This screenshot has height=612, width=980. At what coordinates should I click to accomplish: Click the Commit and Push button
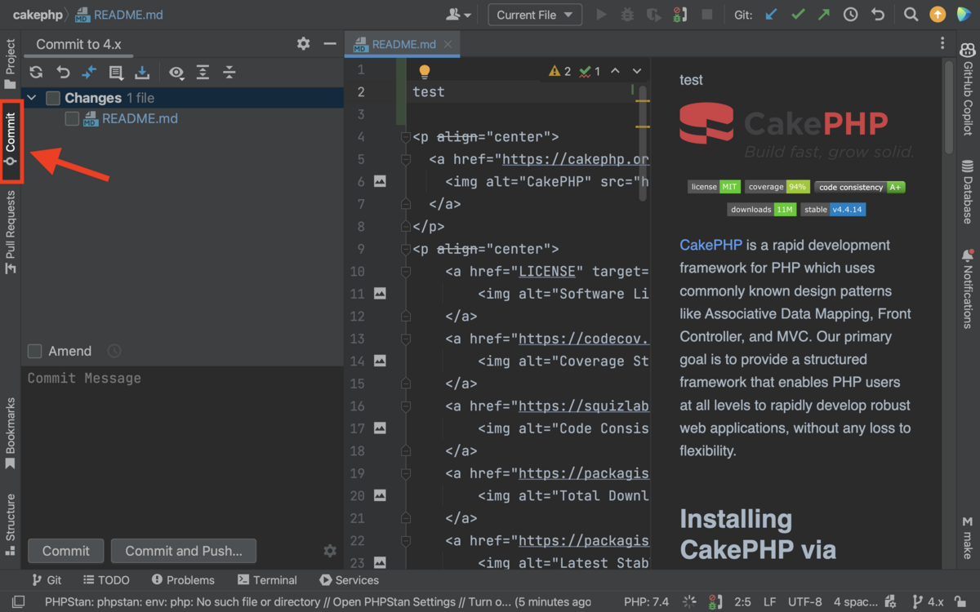coord(184,551)
